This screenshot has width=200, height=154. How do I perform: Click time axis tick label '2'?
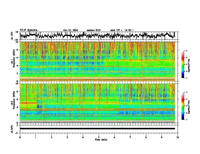(52, 137)
